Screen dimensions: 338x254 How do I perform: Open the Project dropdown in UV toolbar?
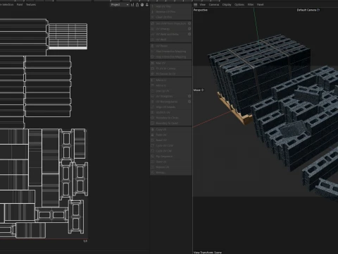120,5
